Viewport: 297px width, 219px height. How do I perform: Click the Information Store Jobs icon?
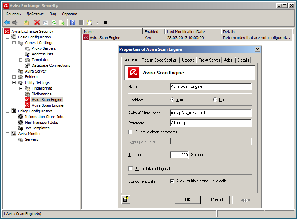tap(21, 117)
